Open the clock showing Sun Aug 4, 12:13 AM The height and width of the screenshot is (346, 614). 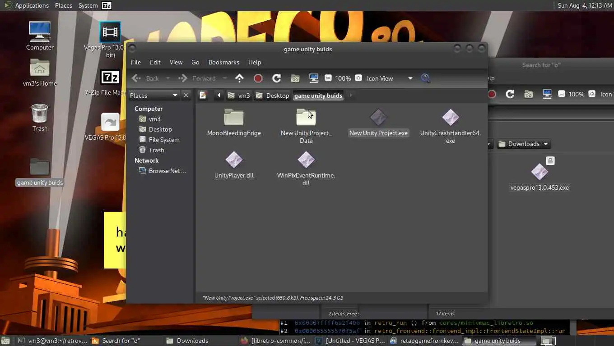pyautogui.click(x=585, y=5)
